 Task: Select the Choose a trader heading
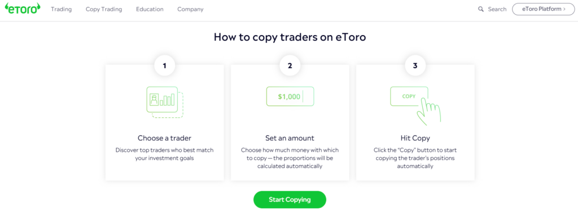(164, 139)
